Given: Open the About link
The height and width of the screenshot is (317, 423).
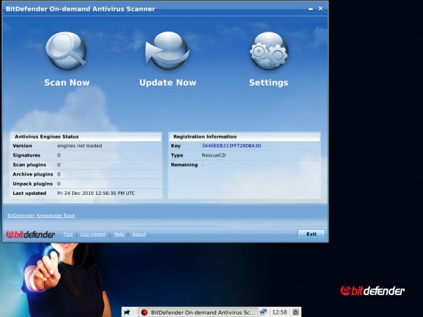Looking at the screenshot, I should coord(139,234).
